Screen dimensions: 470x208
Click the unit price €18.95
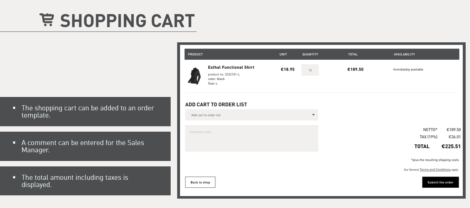click(x=287, y=69)
